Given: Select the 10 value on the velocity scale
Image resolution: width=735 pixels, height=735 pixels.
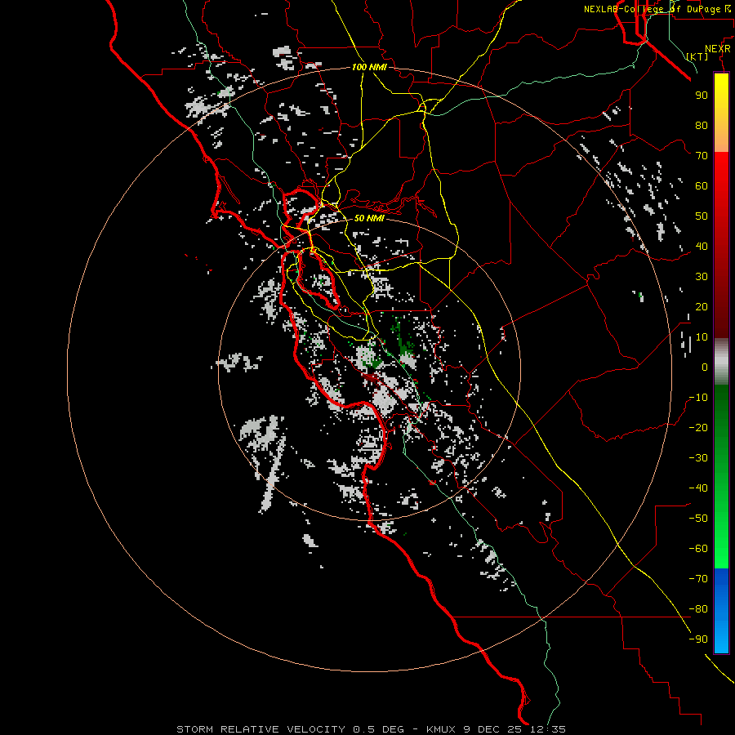Looking at the screenshot, I should (702, 337).
